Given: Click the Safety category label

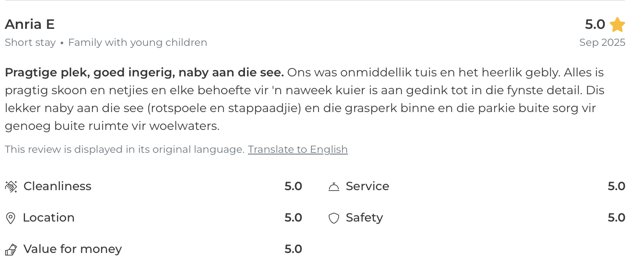Looking at the screenshot, I should point(364,218).
